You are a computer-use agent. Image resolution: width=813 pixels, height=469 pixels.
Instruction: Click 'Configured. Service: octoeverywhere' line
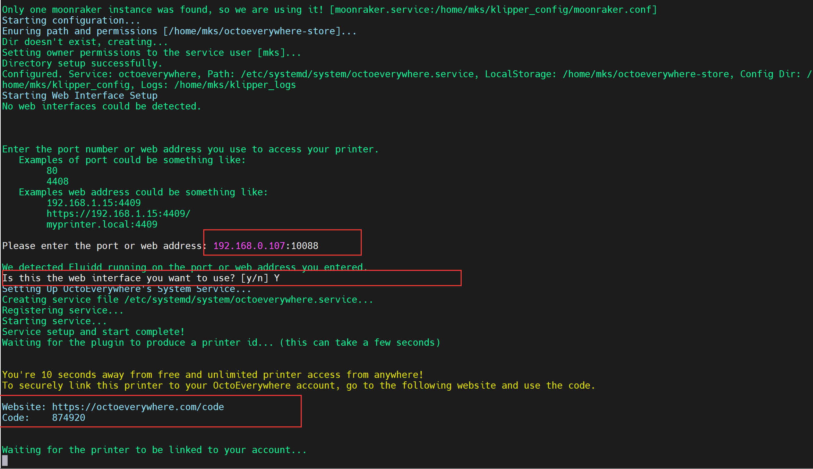[x=407, y=79]
